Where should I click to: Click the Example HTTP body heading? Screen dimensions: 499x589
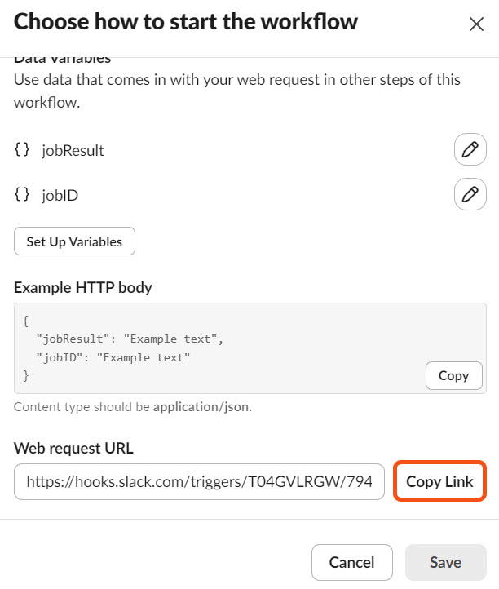point(83,288)
